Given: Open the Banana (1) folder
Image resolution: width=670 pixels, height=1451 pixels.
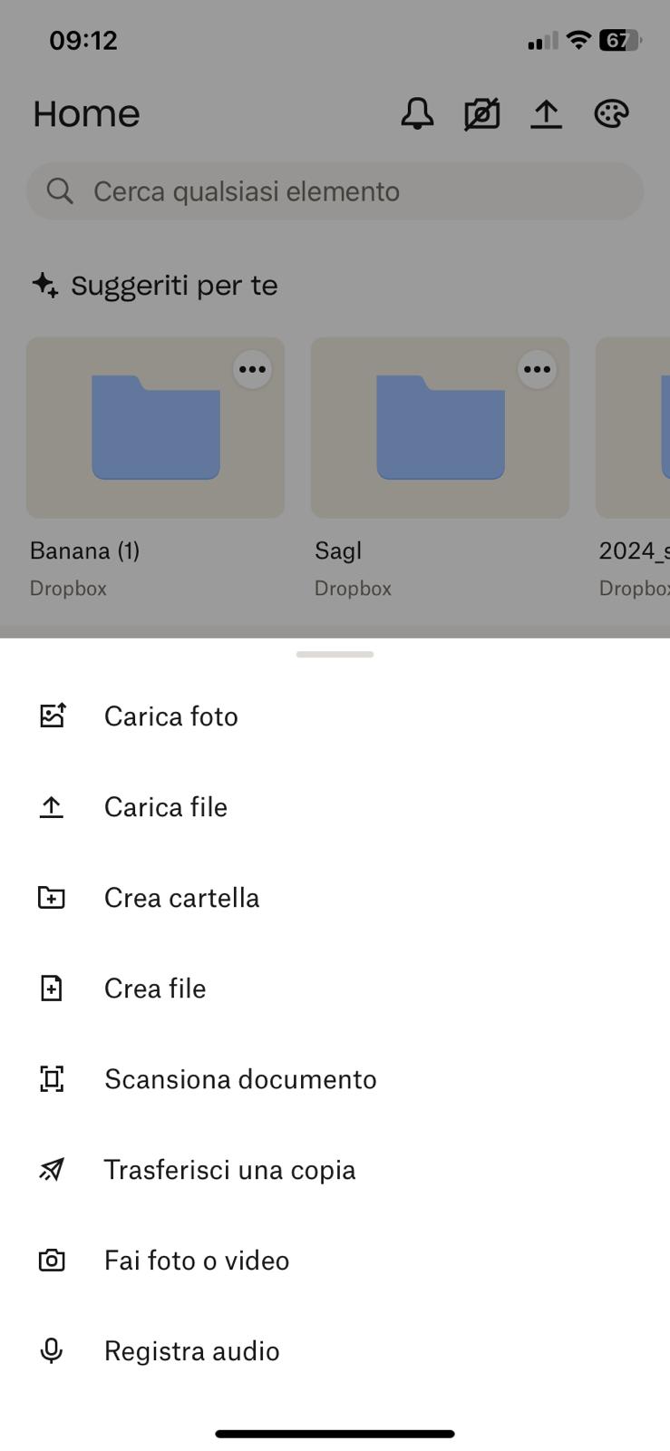Looking at the screenshot, I should coord(155,428).
